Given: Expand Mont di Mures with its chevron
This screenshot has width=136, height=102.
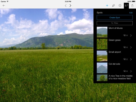Looking at the screenshot, I should 131,35.
